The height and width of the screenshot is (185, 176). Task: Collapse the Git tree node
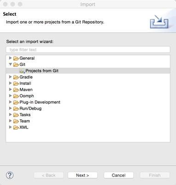(10, 64)
